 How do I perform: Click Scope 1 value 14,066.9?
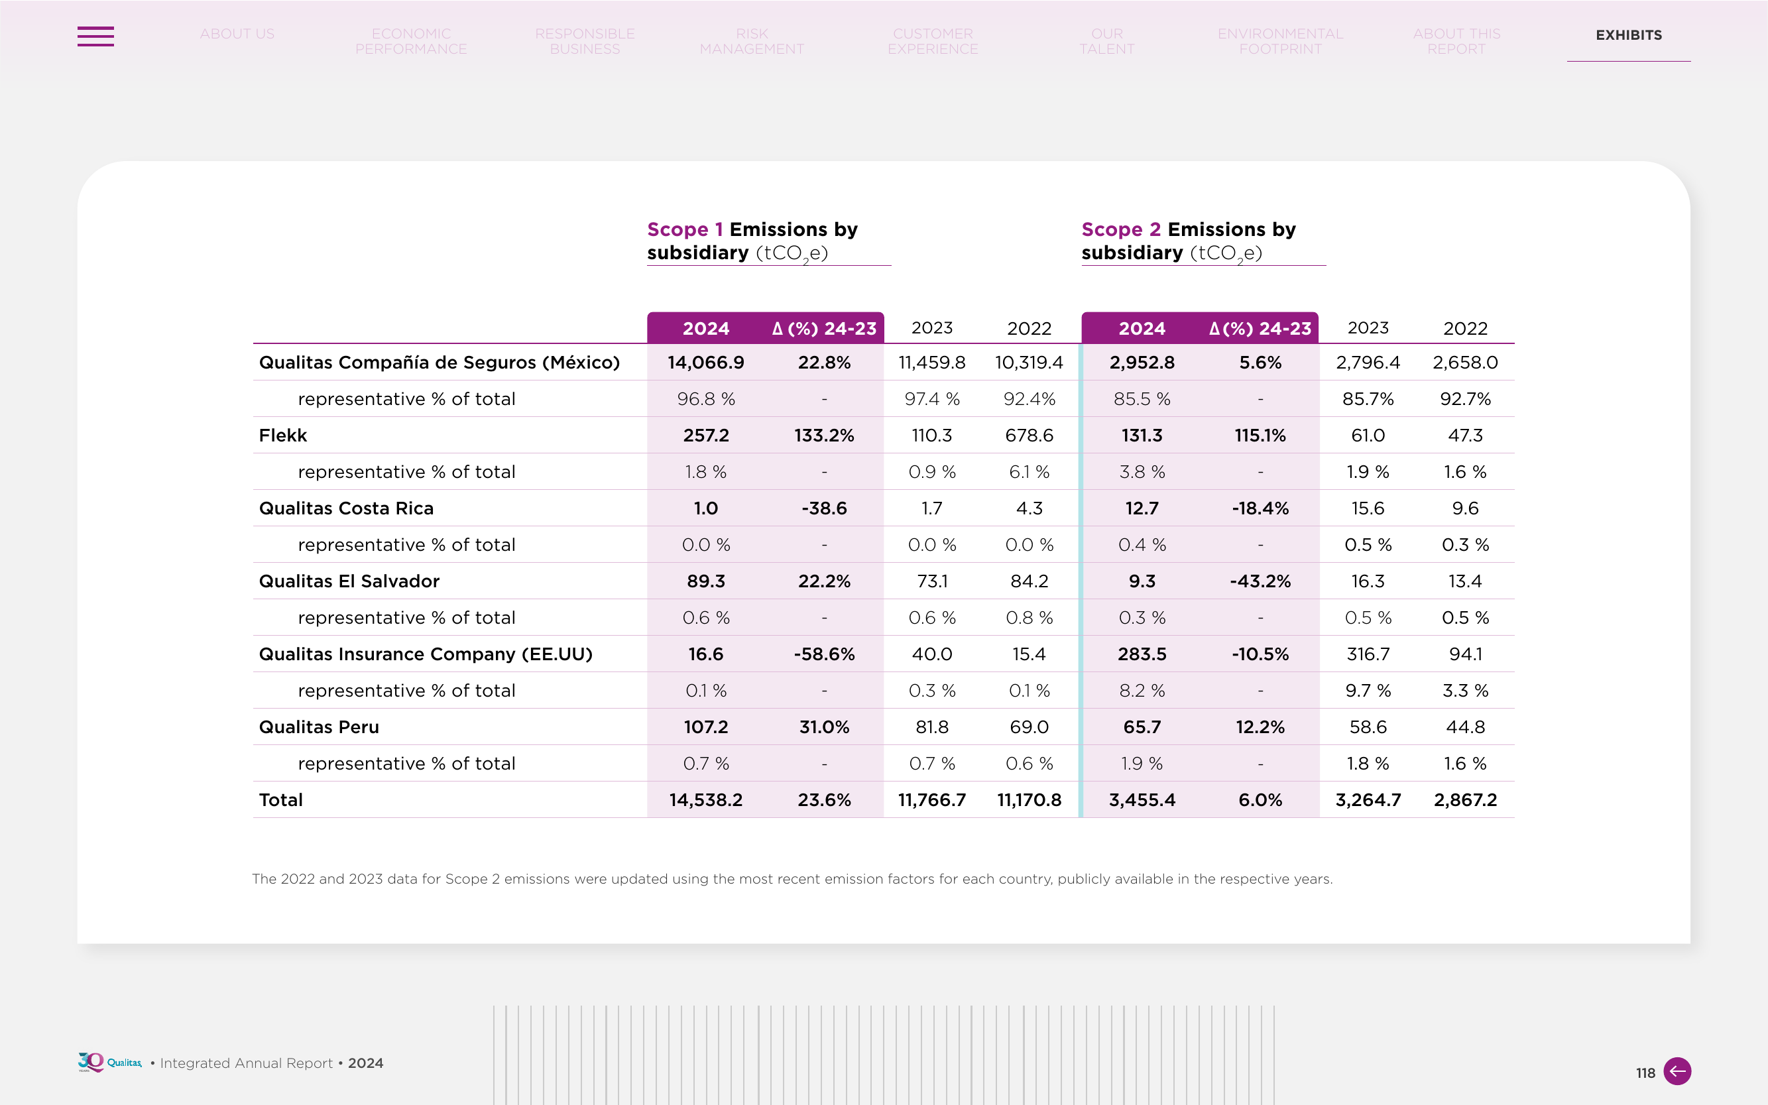pyautogui.click(x=705, y=363)
